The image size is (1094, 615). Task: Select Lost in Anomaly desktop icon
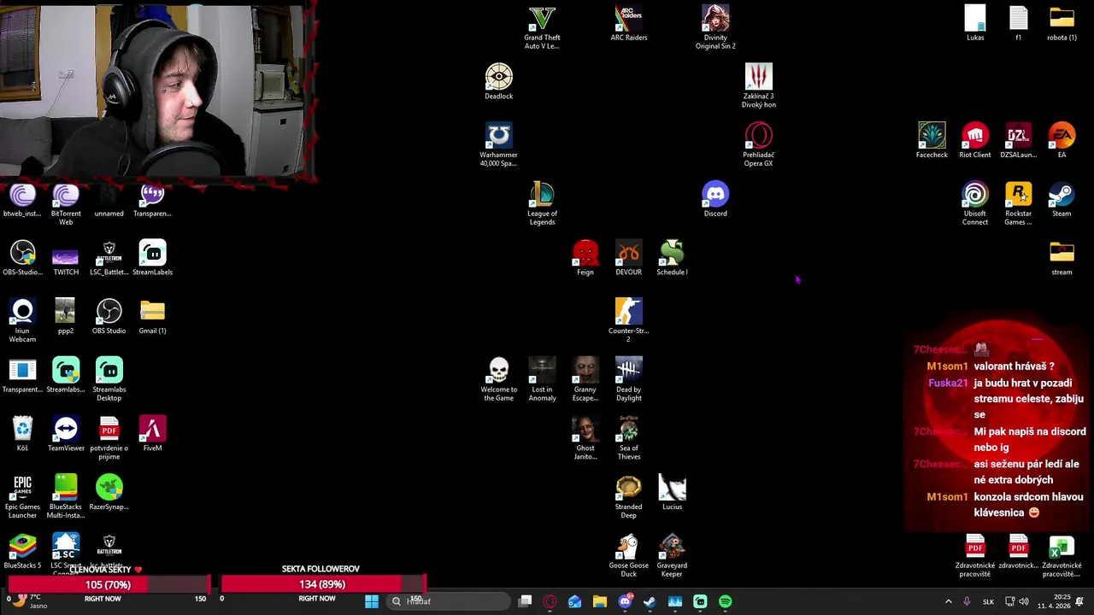(x=542, y=379)
